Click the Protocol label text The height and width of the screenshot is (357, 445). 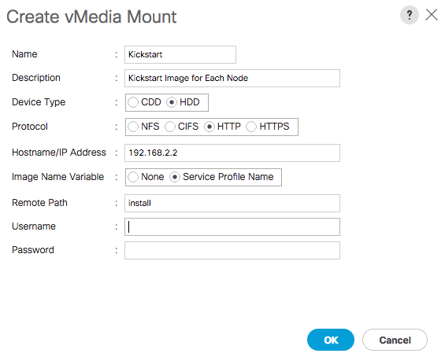[30, 127]
